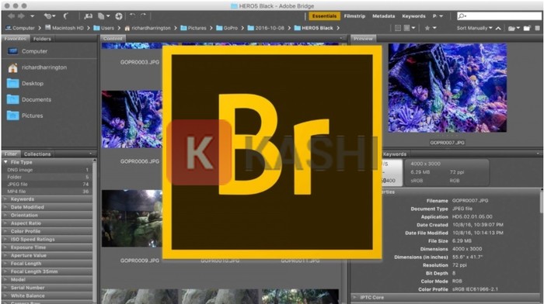Click the preview image GOPR0007.JPG
Image resolution: width=544 pixels, height=304 pixels.
[x=447, y=88]
